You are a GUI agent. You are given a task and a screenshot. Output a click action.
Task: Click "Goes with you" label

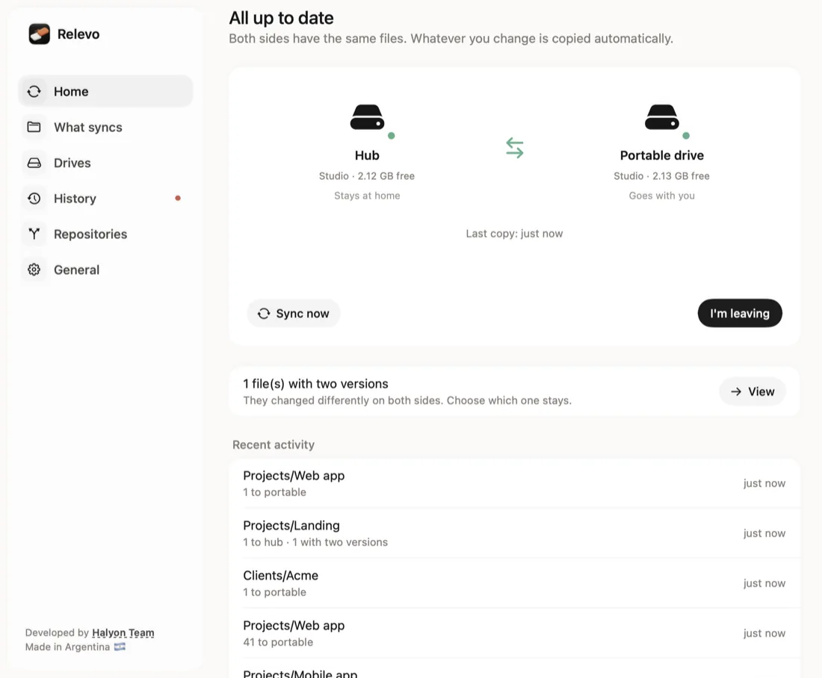point(661,196)
